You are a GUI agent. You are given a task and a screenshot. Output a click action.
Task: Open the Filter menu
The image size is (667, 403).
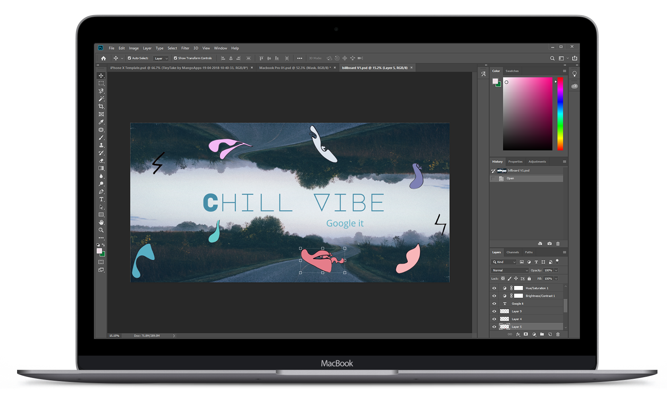pyautogui.click(x=185, y=48)
